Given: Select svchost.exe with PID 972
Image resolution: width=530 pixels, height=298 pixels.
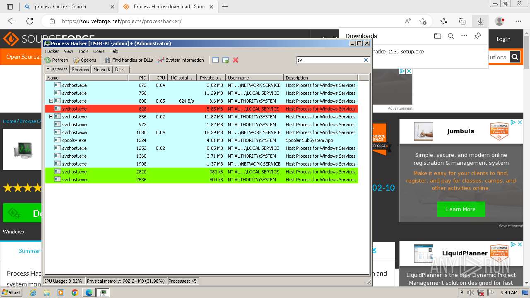Looking at the screenshot, I should click(202, 125).
